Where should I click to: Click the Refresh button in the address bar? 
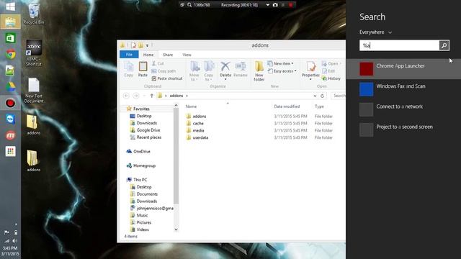pos(322,96)
